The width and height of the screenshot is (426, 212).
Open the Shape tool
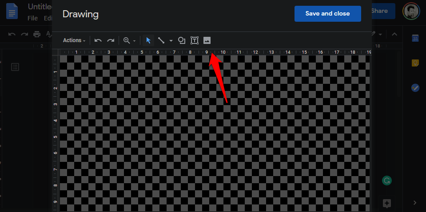coord(182,40)
